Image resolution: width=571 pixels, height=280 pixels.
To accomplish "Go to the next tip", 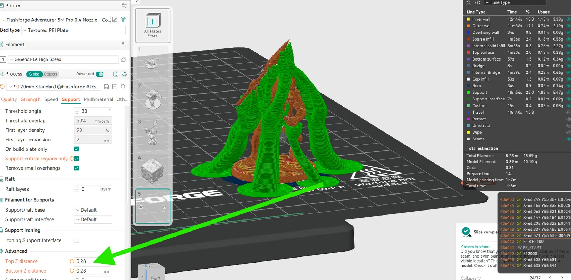I will click(x=562, y=278).
